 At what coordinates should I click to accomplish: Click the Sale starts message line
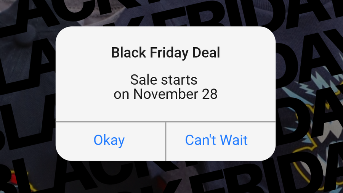(163, 80)
